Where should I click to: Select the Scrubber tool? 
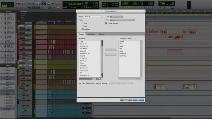(53, 3)
